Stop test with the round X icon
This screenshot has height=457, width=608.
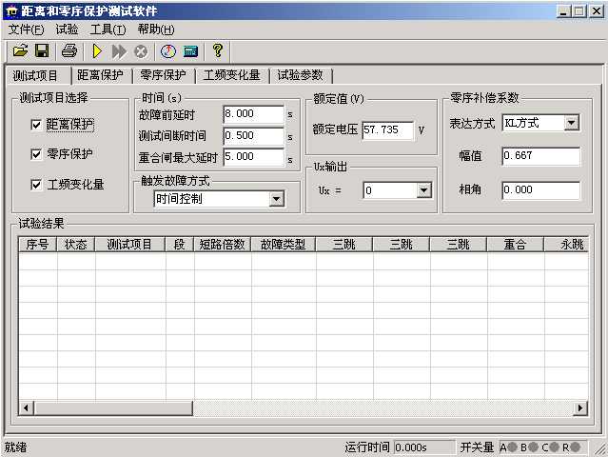click(x=141, y=51)
